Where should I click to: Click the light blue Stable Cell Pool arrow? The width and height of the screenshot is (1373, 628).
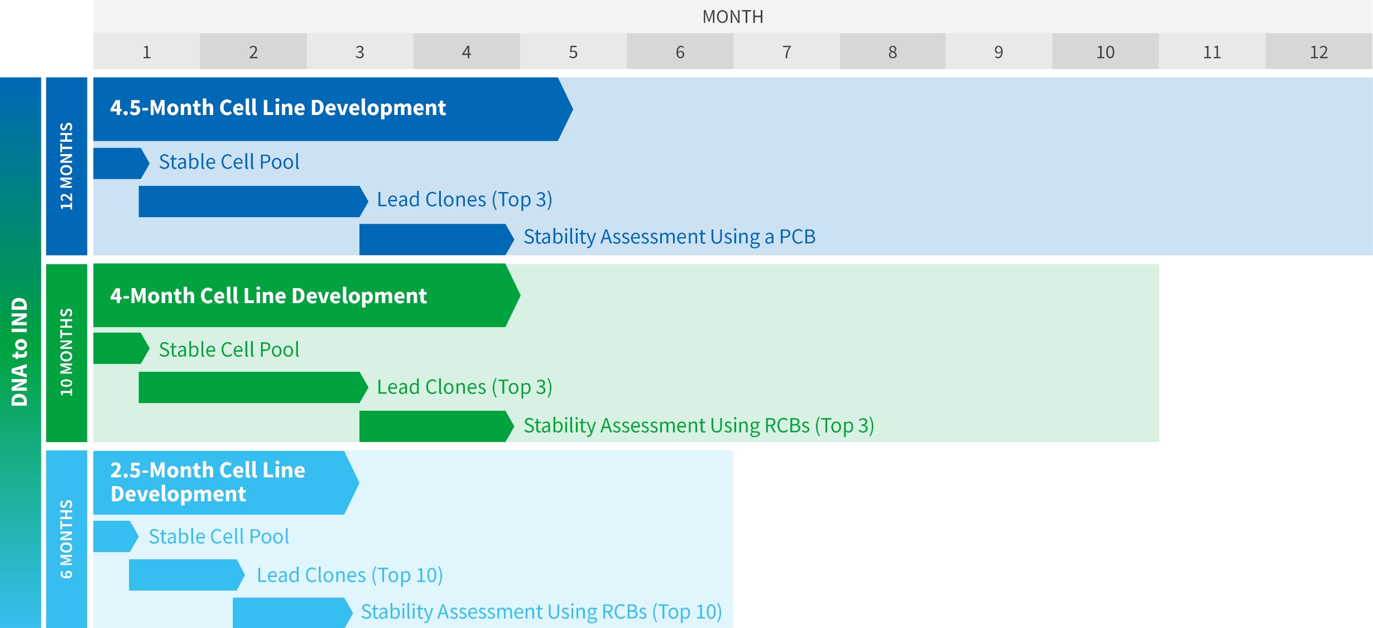[114, 536]
